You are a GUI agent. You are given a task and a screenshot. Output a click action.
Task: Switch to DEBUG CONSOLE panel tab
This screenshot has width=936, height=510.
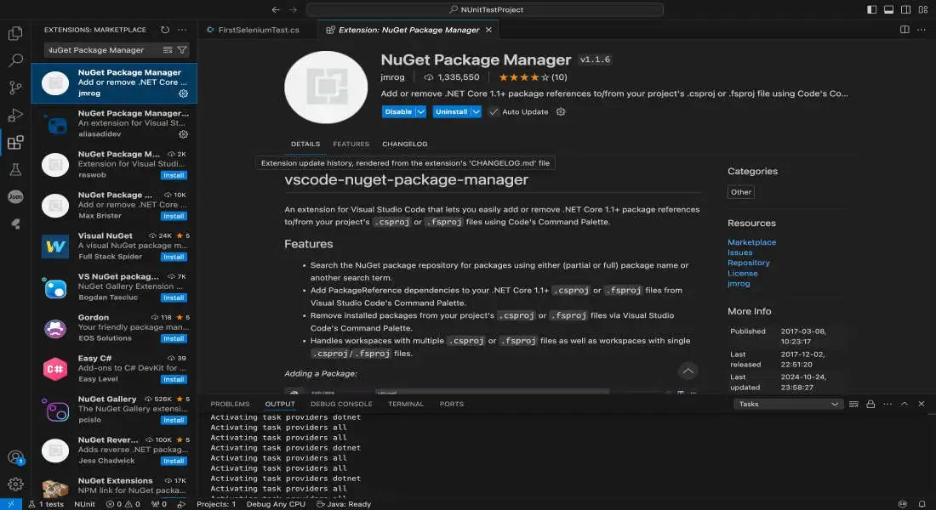(x=341, y=404)
